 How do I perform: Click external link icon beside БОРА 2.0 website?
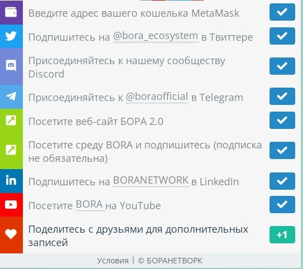(x=11, y=120)
